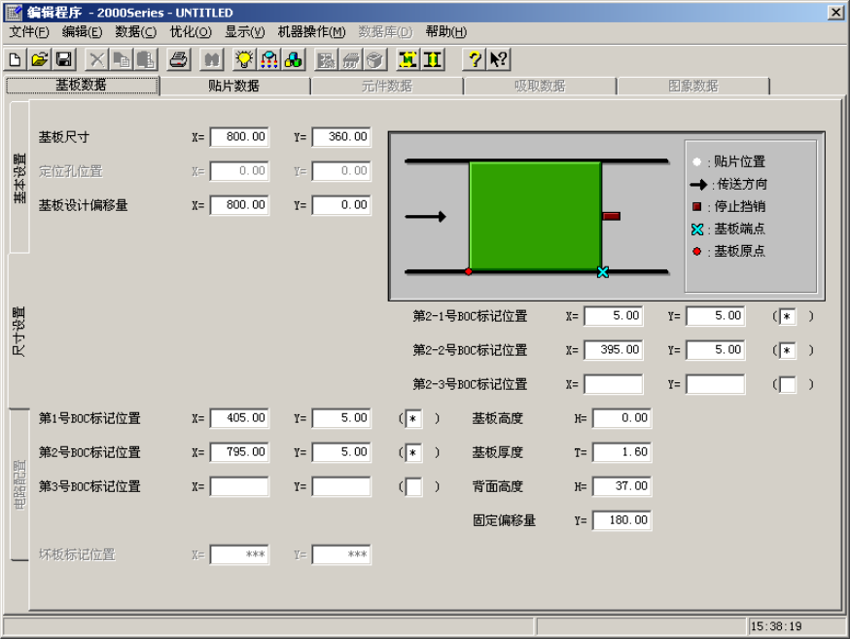This screenshot has width=850, height=639.
Task: Open the 编辑(E) menu
Action: pyautogui.click(x=82, y=32)
